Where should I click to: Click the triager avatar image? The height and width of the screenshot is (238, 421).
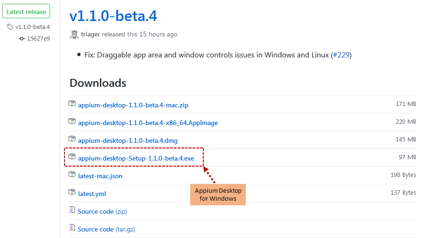click(74, 35)
